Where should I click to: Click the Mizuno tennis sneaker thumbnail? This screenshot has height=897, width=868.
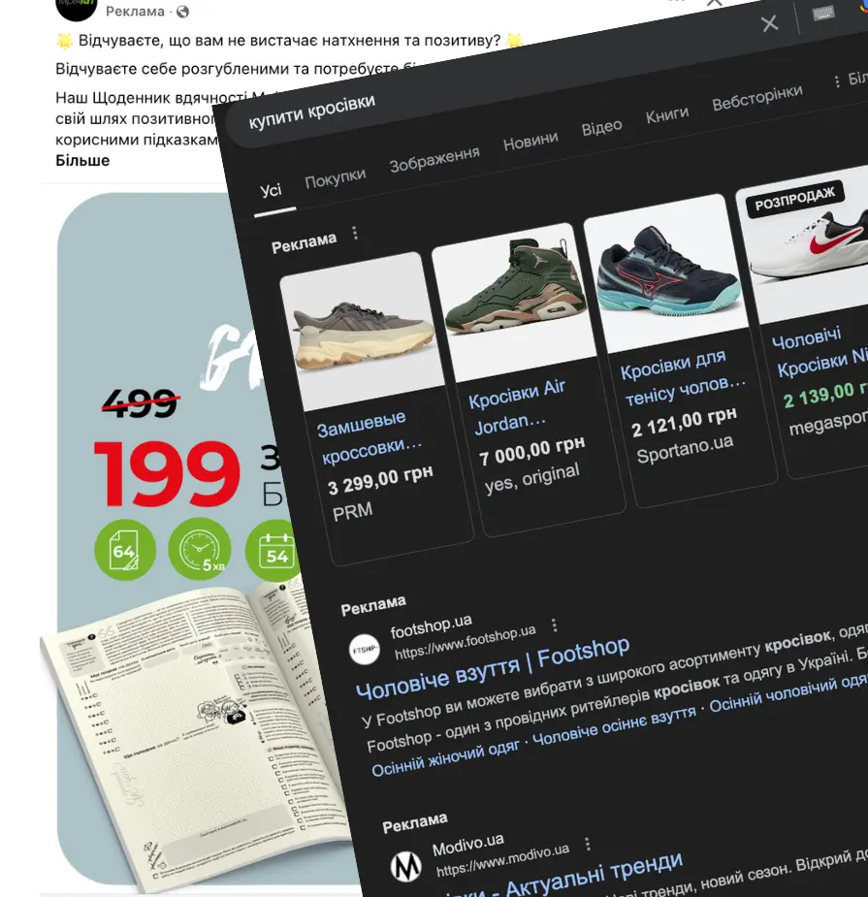(666, 273)
